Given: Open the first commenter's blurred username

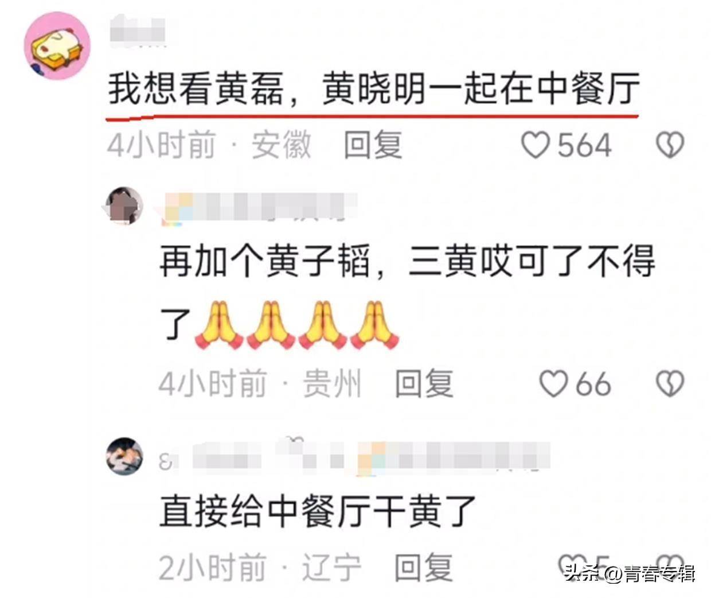Looking at the screenshot, I should click(x=138, y=32).
